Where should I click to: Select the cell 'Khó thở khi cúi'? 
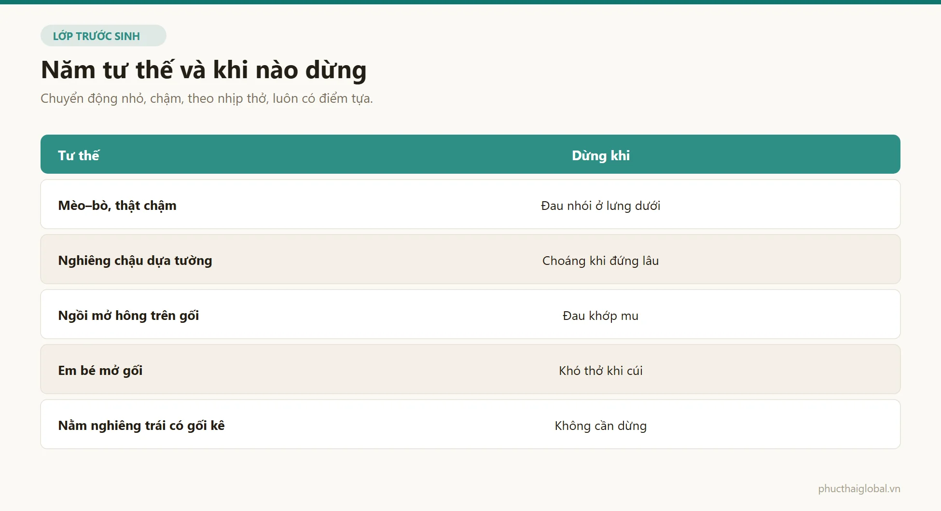(x=601, y=371)
